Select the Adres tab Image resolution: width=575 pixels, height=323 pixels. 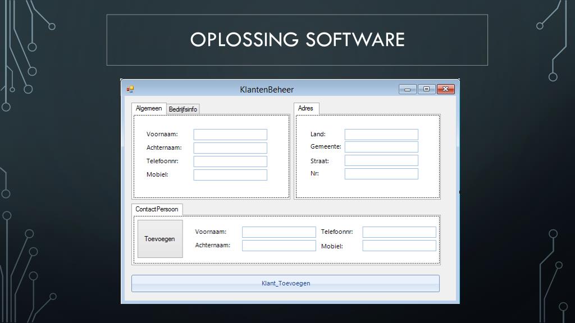[306, 108]
